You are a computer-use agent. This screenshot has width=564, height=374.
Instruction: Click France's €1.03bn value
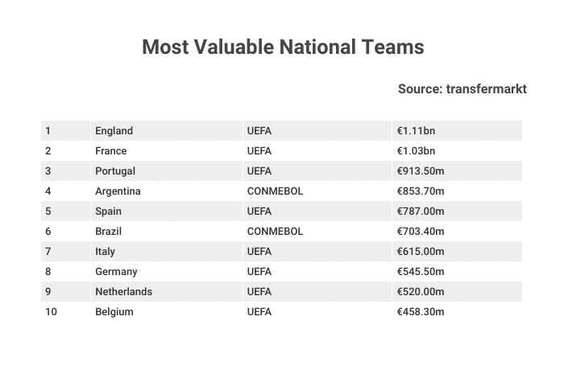416,150
